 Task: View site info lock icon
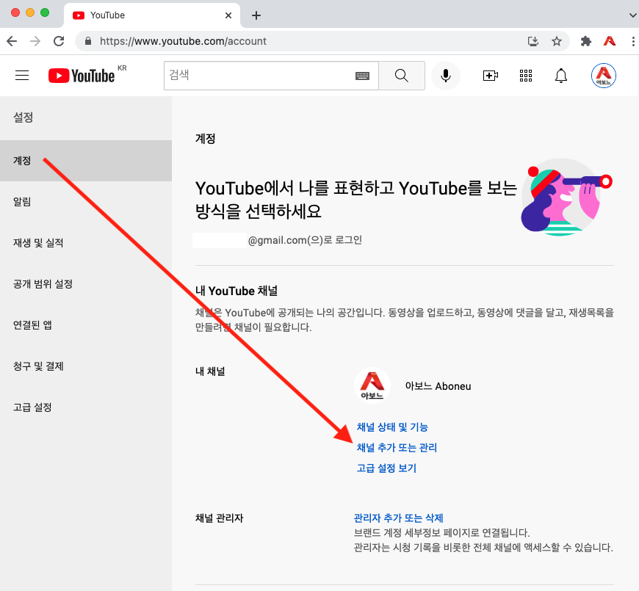(88, 40)
